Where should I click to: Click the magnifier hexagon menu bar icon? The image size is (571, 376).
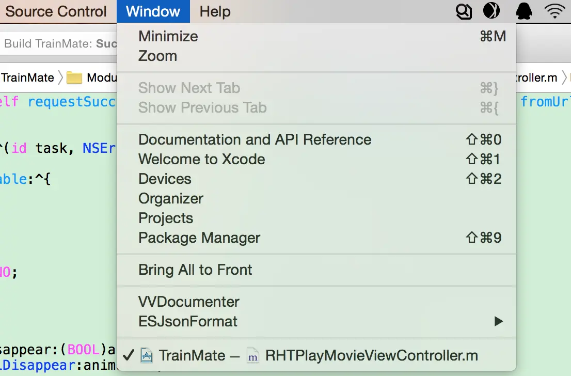[464, 11]
